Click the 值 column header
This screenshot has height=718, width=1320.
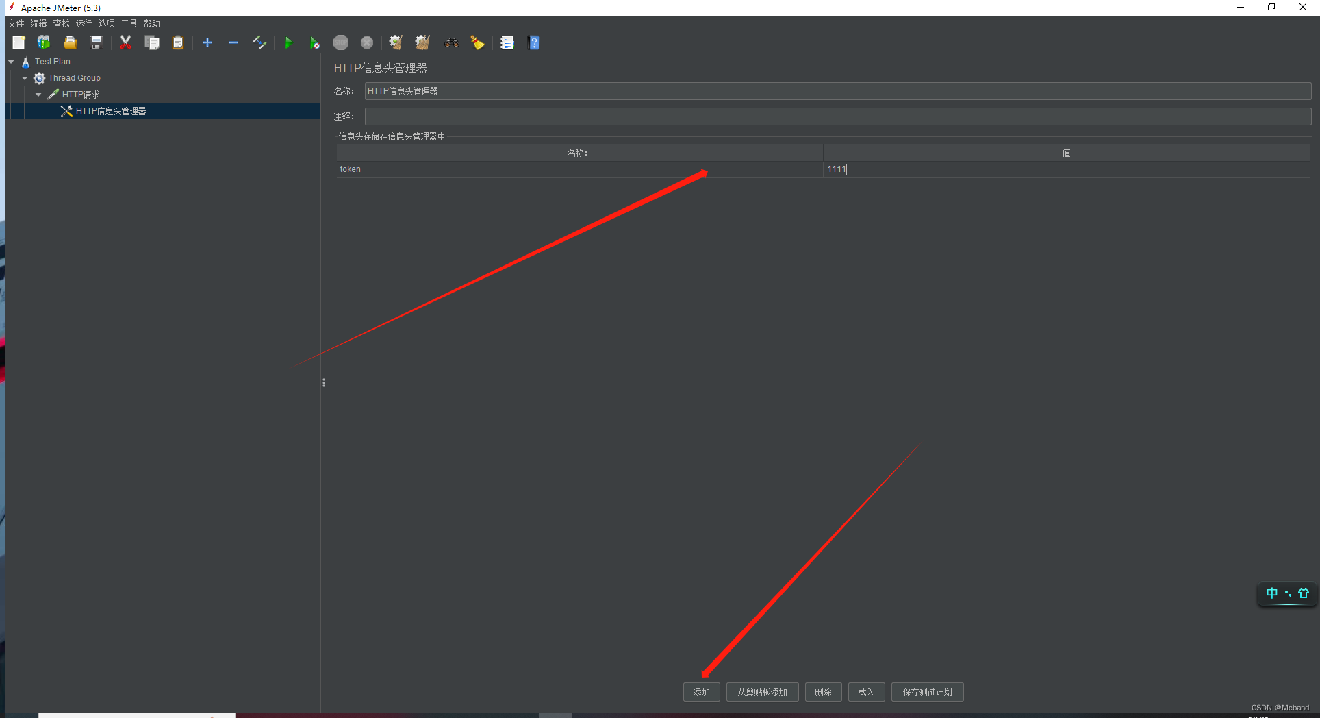1067,153
